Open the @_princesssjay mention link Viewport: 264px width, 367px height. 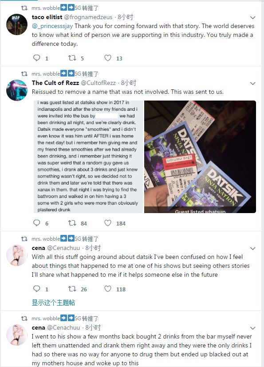point(52,26)
